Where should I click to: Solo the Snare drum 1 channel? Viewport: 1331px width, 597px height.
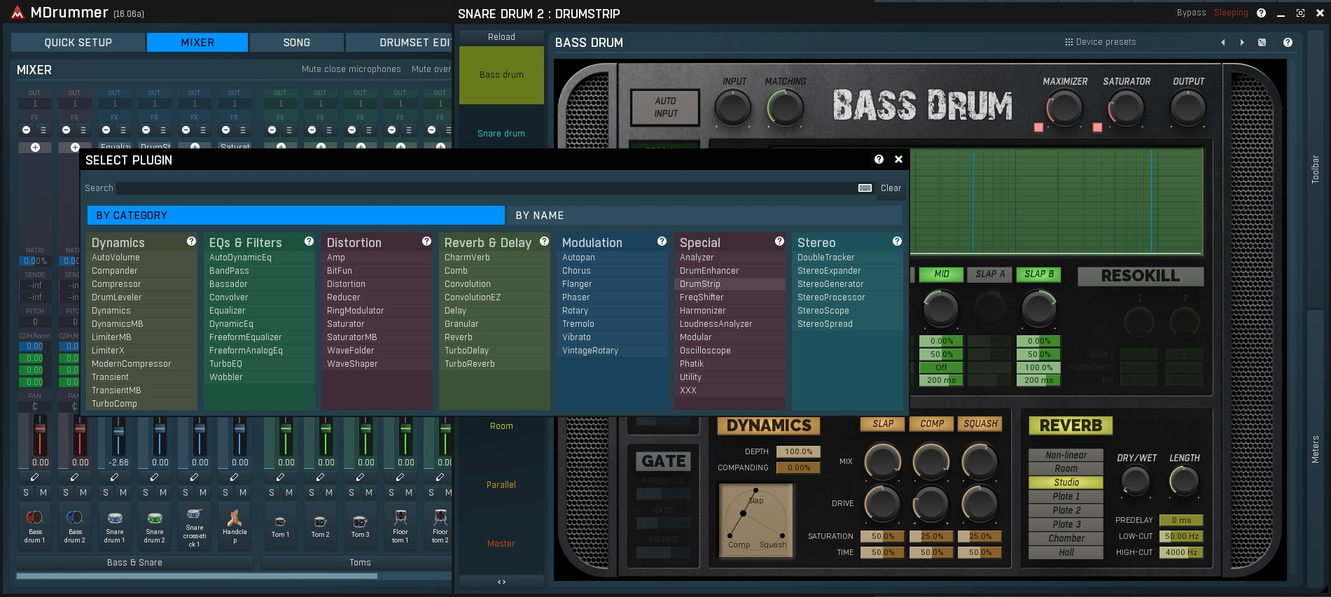pyautogui.click(x=106, y=493)
